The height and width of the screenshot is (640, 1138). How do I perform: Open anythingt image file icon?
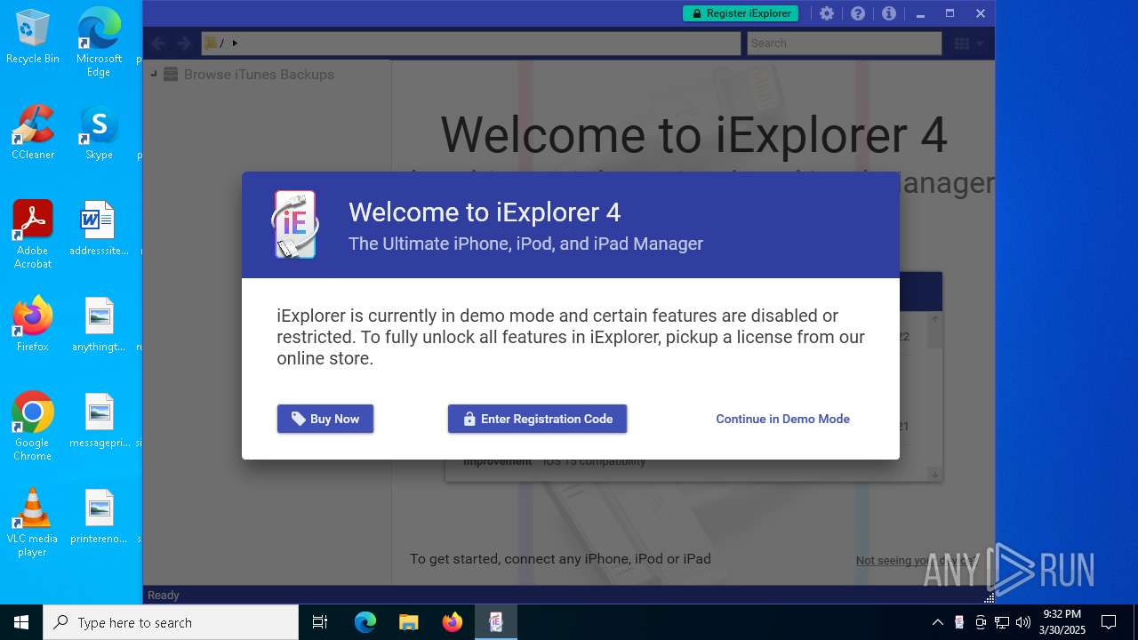99,324
